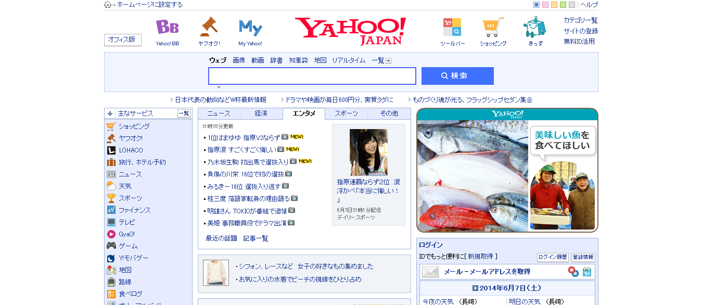Open headline 桂三度 落語家転身の理由語る

click(248, 198)
